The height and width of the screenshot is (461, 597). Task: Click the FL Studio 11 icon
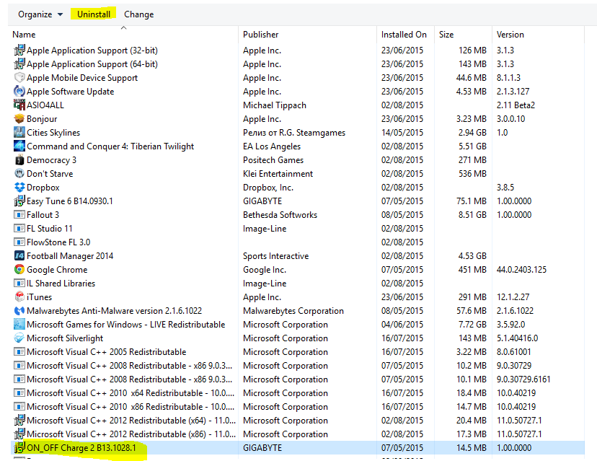click(19, 229)
